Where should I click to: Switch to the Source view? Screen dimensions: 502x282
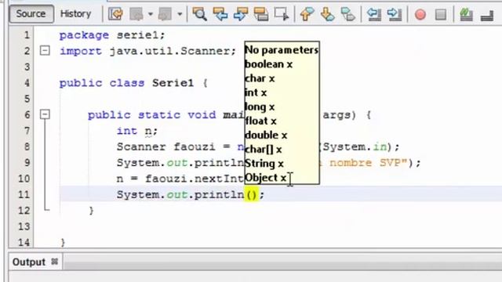[31, 14]
